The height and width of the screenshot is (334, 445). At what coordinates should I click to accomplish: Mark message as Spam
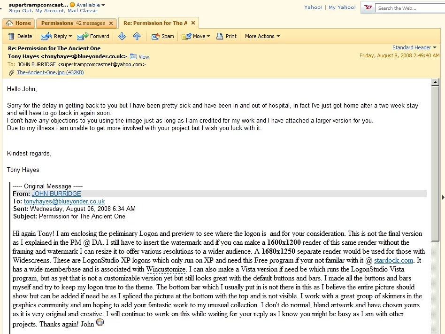coord(162,36)
